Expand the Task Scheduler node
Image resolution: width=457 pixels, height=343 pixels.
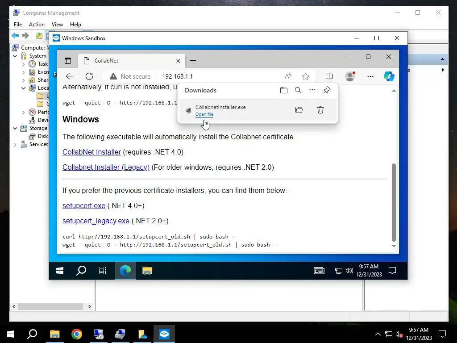[23, 64]
